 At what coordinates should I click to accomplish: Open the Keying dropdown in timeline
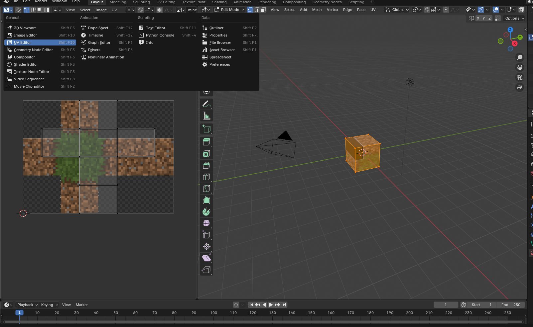(x=49, y=305)
